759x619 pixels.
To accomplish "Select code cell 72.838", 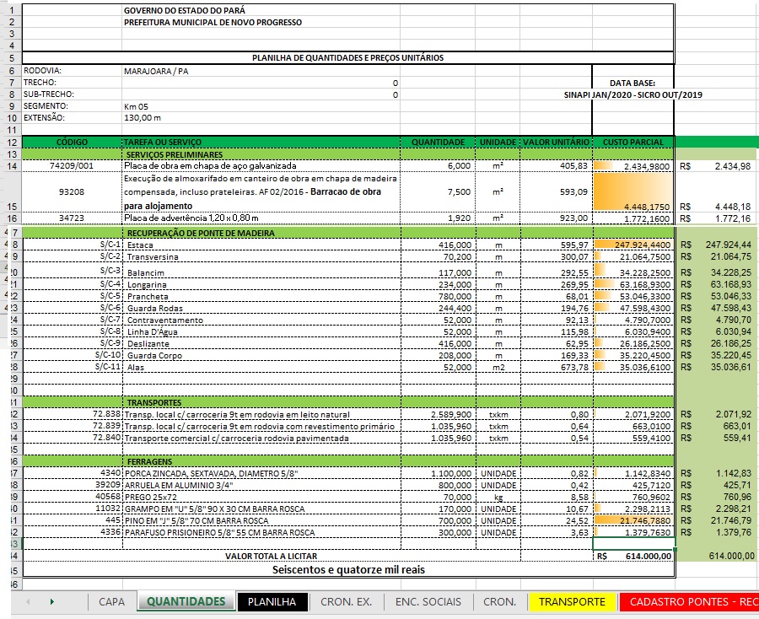I will click(73, 414).
